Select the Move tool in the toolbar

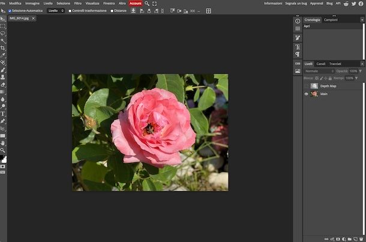[3, 19]
